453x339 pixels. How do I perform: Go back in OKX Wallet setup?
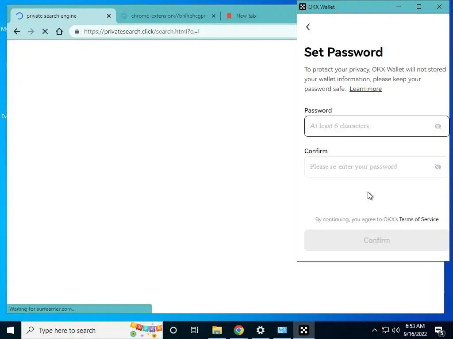pyautogui.click(x=308, y=27)
